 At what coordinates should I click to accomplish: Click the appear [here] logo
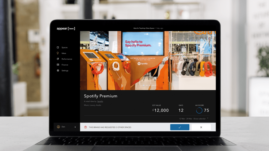pyautogui.click(x=66, y=28)
